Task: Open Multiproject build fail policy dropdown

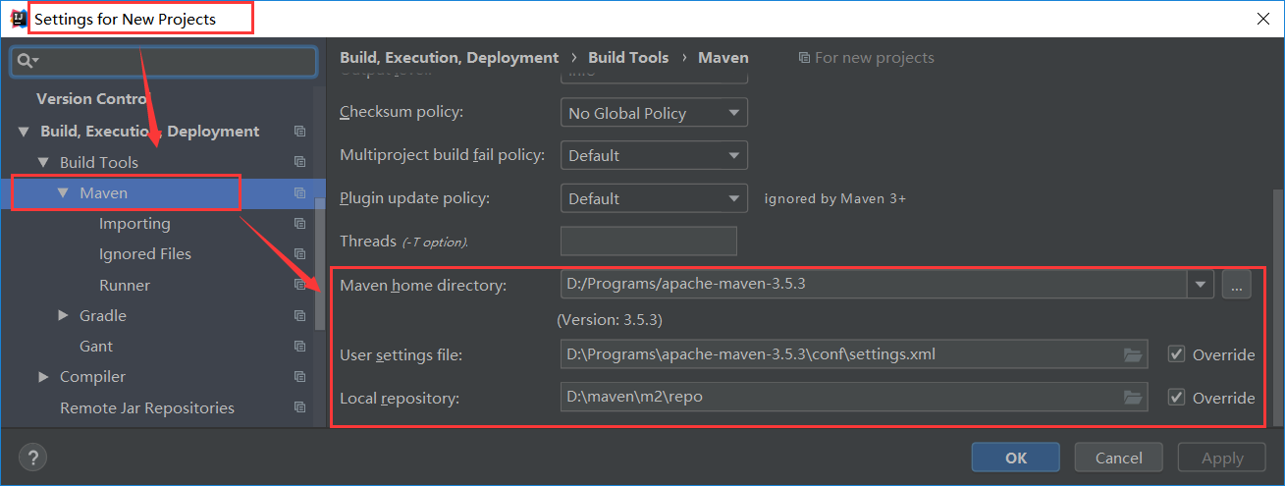Action: tap(653, 155)
